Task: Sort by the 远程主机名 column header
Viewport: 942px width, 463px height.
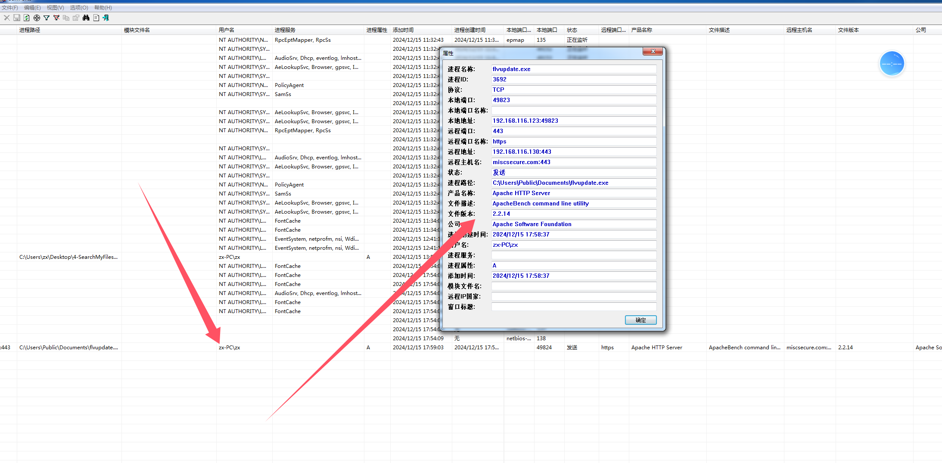Action: tap(810, 30)
